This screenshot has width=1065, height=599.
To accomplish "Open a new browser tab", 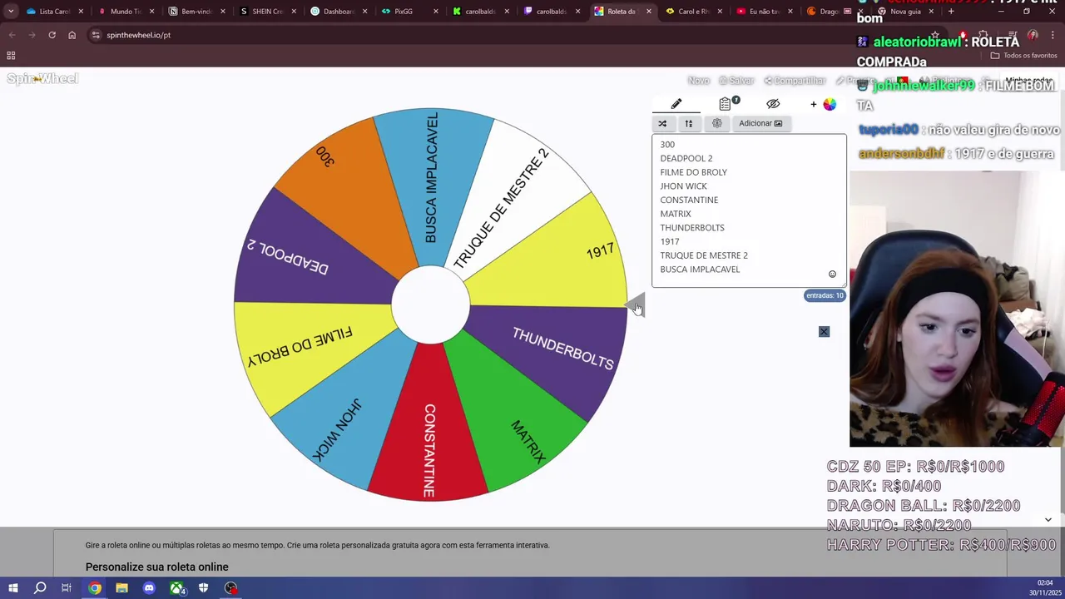I will [x=951, y=12].
